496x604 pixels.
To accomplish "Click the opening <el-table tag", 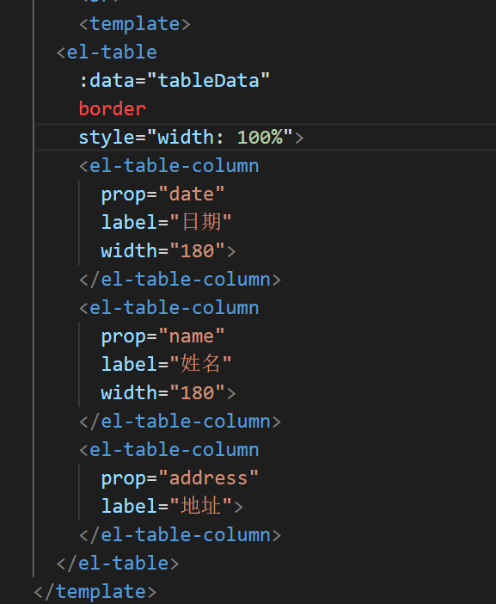I will [107, 52].
